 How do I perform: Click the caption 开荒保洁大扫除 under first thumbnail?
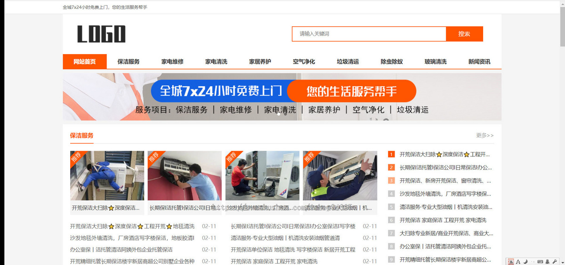(x=106, y=208)
